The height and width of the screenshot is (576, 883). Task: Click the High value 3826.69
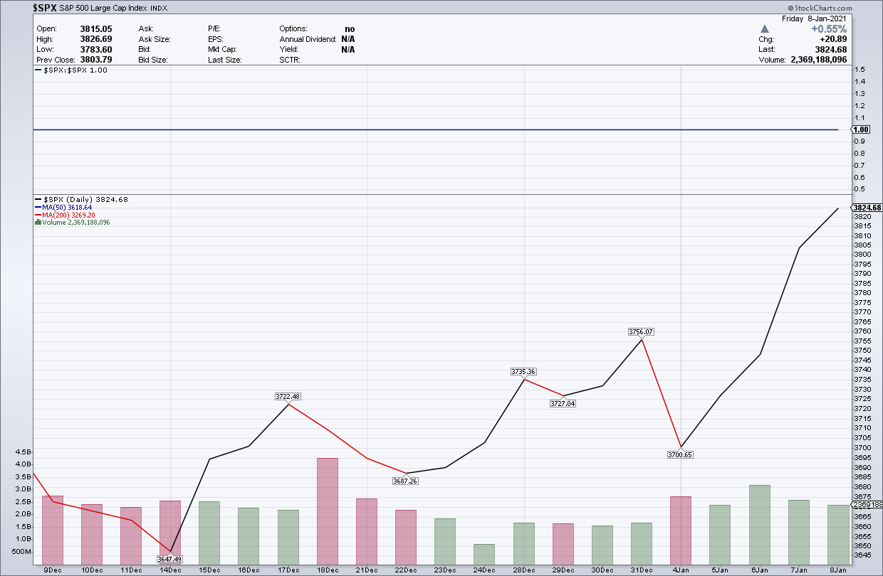(97, 39)
